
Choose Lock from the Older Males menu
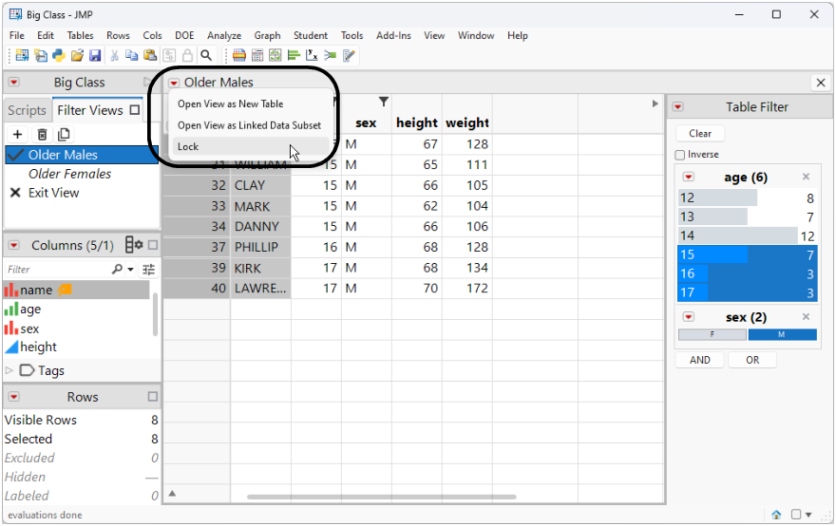[x=189, y=147]
